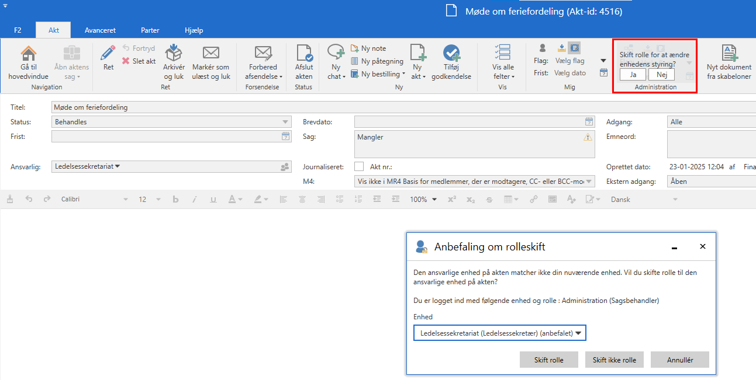This screenshot has width=756, height=380.
Task: Click warning triangle in Sag field
Action: pos(588,138)
